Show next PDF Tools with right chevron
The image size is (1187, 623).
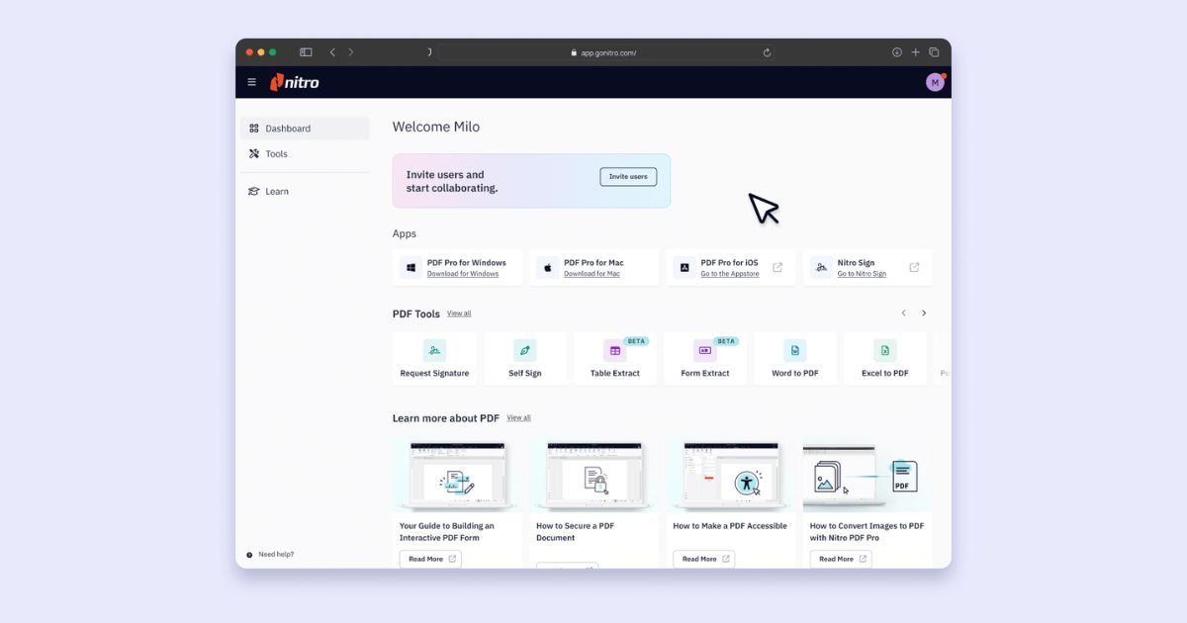click(924, 313)
